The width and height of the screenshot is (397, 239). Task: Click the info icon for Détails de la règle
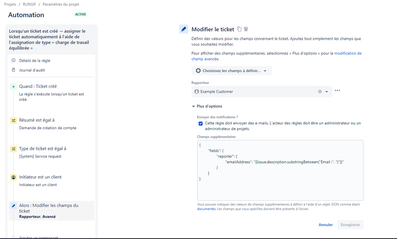tap(14, 60)
